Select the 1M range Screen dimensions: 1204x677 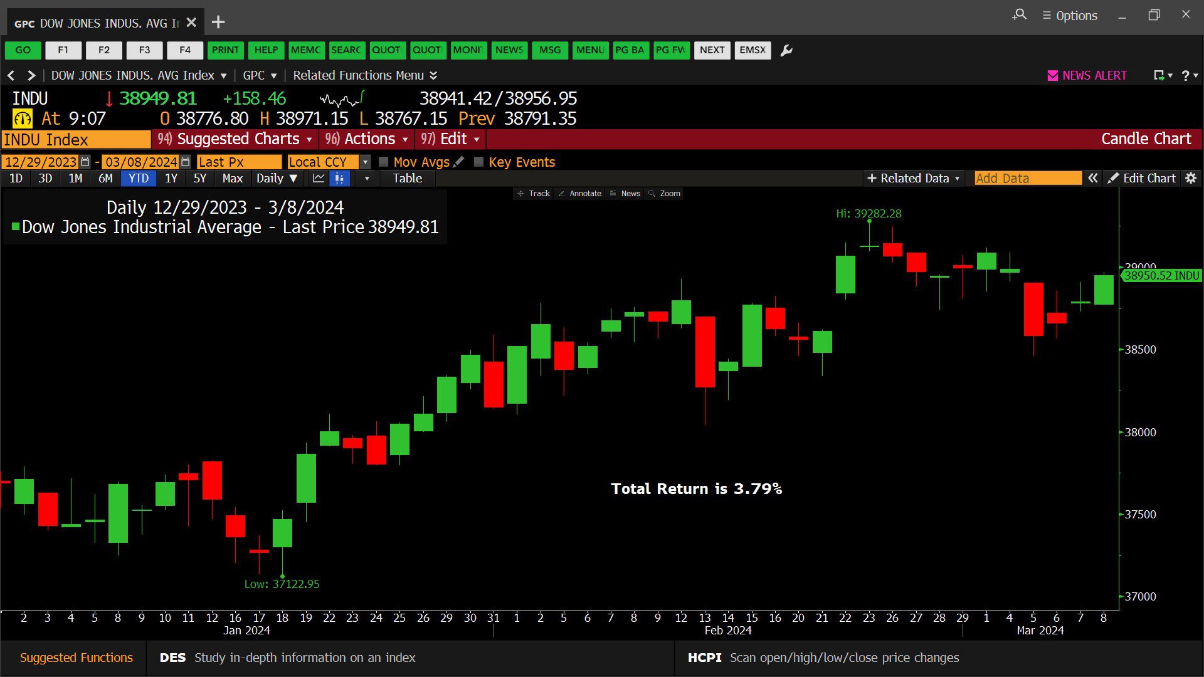click(x=75, y=179)
